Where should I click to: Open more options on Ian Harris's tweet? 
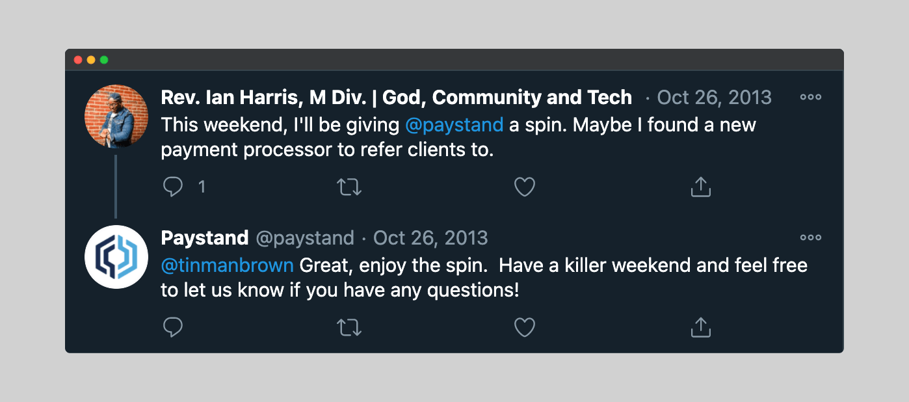[x=810, y=98]
